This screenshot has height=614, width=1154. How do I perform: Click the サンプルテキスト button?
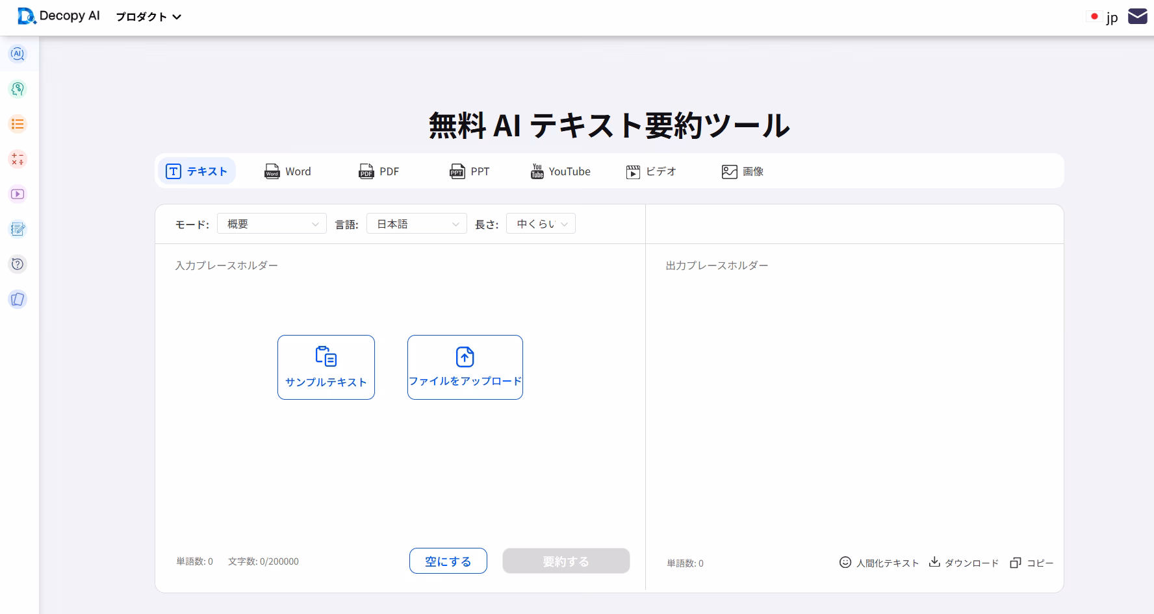326,367
